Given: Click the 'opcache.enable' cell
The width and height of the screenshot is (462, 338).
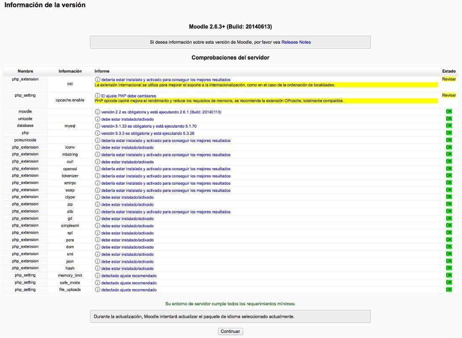Looking at the screenshot, I should coord(70,100).
